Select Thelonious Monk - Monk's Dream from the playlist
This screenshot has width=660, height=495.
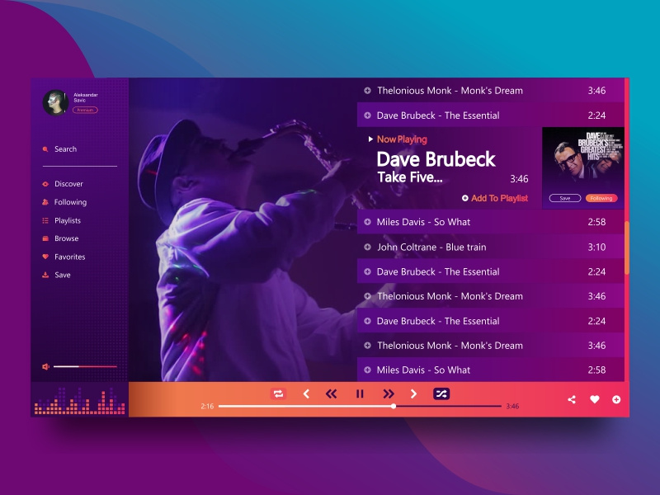450,91
